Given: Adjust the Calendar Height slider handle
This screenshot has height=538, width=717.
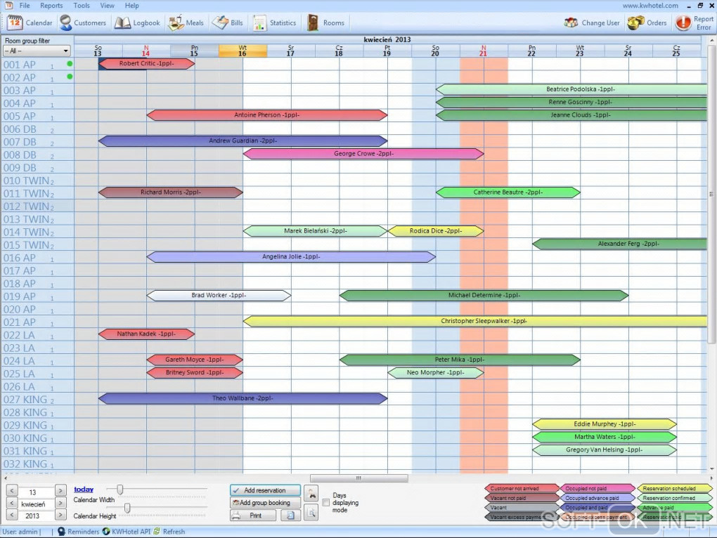Looking at the screenshot, I should tap(127, 508).
